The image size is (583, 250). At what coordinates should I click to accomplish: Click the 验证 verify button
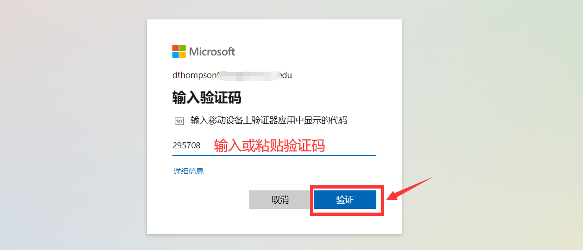tap(345, 200)
